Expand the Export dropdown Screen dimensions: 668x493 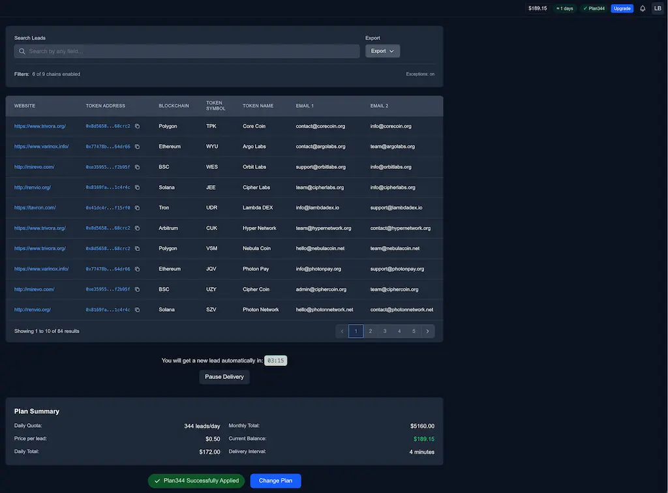point(382,51)
